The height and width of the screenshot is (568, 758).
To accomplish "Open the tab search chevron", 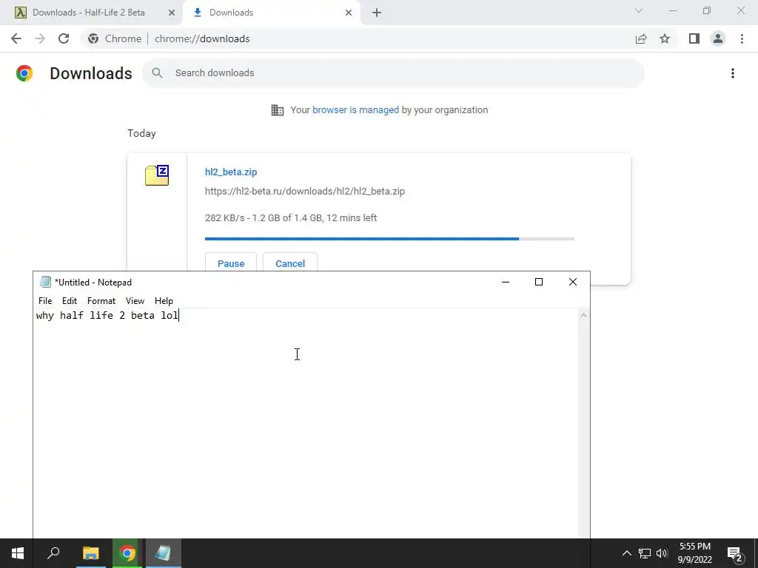I will [x=639, y=10].
